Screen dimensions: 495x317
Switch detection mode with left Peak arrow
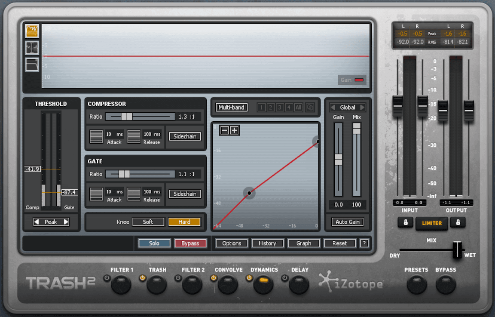37,222
